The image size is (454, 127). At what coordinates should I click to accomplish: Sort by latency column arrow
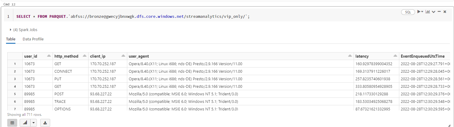[x=395, y=56]
